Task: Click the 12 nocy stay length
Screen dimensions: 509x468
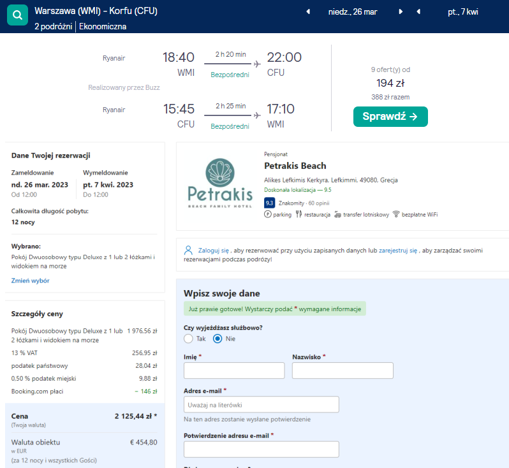Action: (x=23, y=222)
